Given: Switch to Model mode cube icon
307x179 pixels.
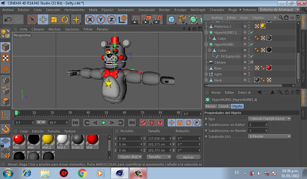Looking at the screenshot, I should click(5, 47).
